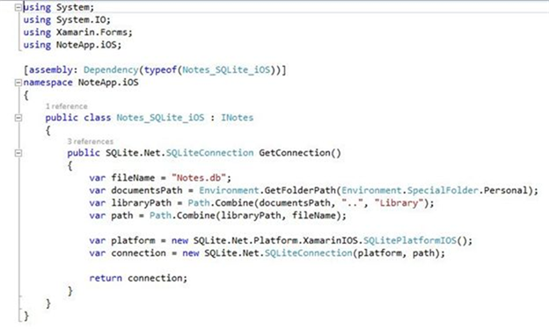Click SpecialFolder in the documentsPath line
Viewport: 549px width, 329px height.
(443, 190)
